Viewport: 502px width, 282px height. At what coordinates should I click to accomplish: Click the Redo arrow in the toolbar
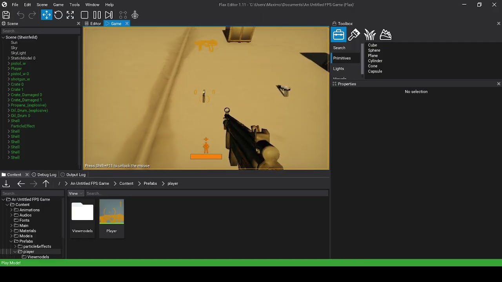pyautogui.click(x=33, y=15)
